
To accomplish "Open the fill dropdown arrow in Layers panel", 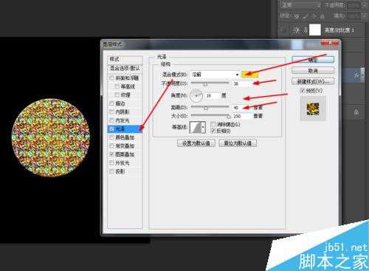I will (x=364, y=16).
